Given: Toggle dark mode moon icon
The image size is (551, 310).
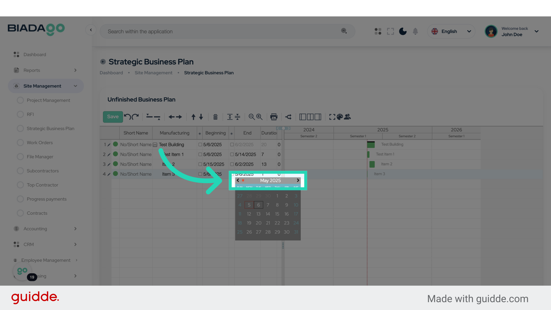Looking at the screenshot, I should click(403, 31).
